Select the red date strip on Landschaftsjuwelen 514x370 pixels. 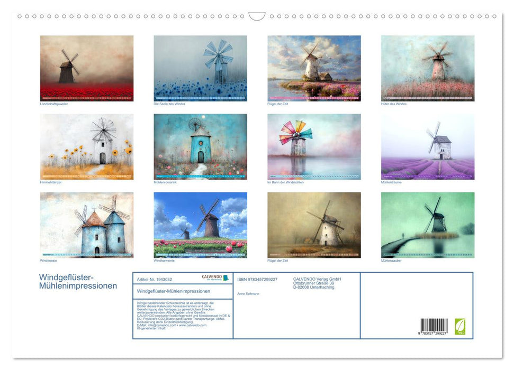click(x=86, y=96)
